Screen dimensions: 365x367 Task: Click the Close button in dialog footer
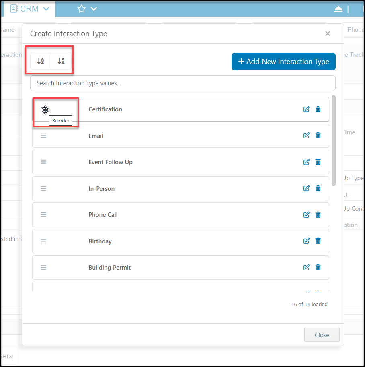(x=322, y=335)
